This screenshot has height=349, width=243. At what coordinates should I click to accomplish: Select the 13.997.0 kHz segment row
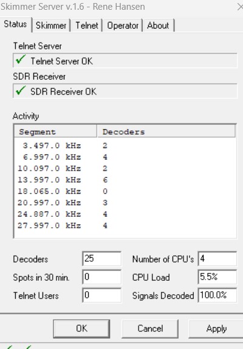[x=125, y=180]
